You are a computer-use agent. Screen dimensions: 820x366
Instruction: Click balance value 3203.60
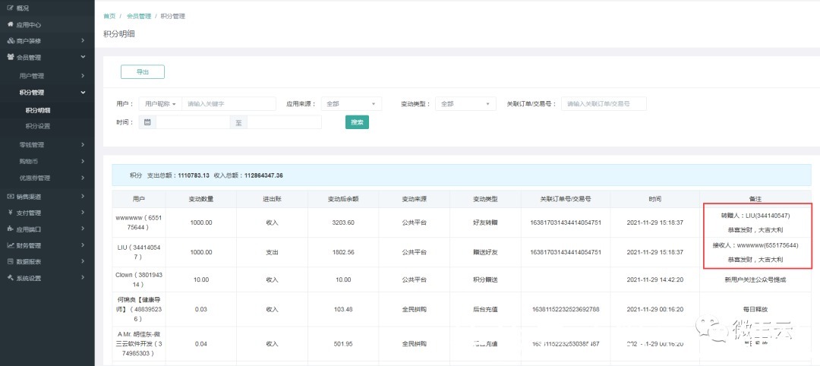pyautogui.click(x=344, y=222)
